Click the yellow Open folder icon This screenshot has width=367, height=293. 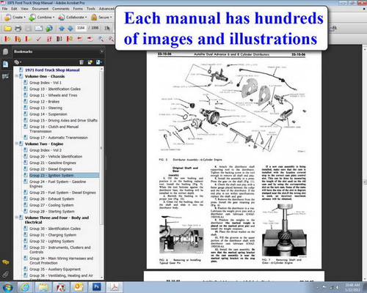(x=7, y=29)
